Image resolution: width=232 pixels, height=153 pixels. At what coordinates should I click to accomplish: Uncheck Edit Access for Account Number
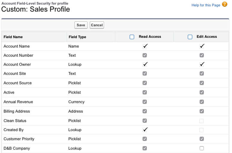coord(202,55)
